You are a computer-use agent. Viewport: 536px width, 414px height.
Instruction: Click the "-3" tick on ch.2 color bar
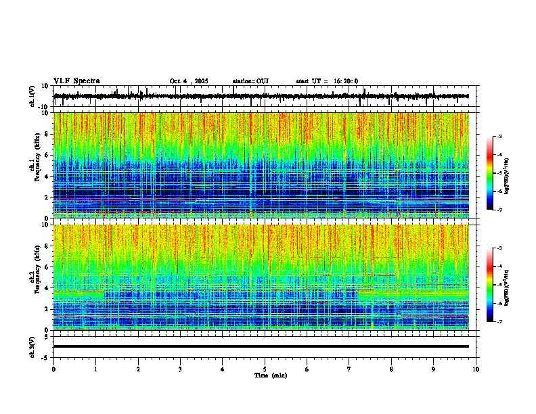point(499,248)
